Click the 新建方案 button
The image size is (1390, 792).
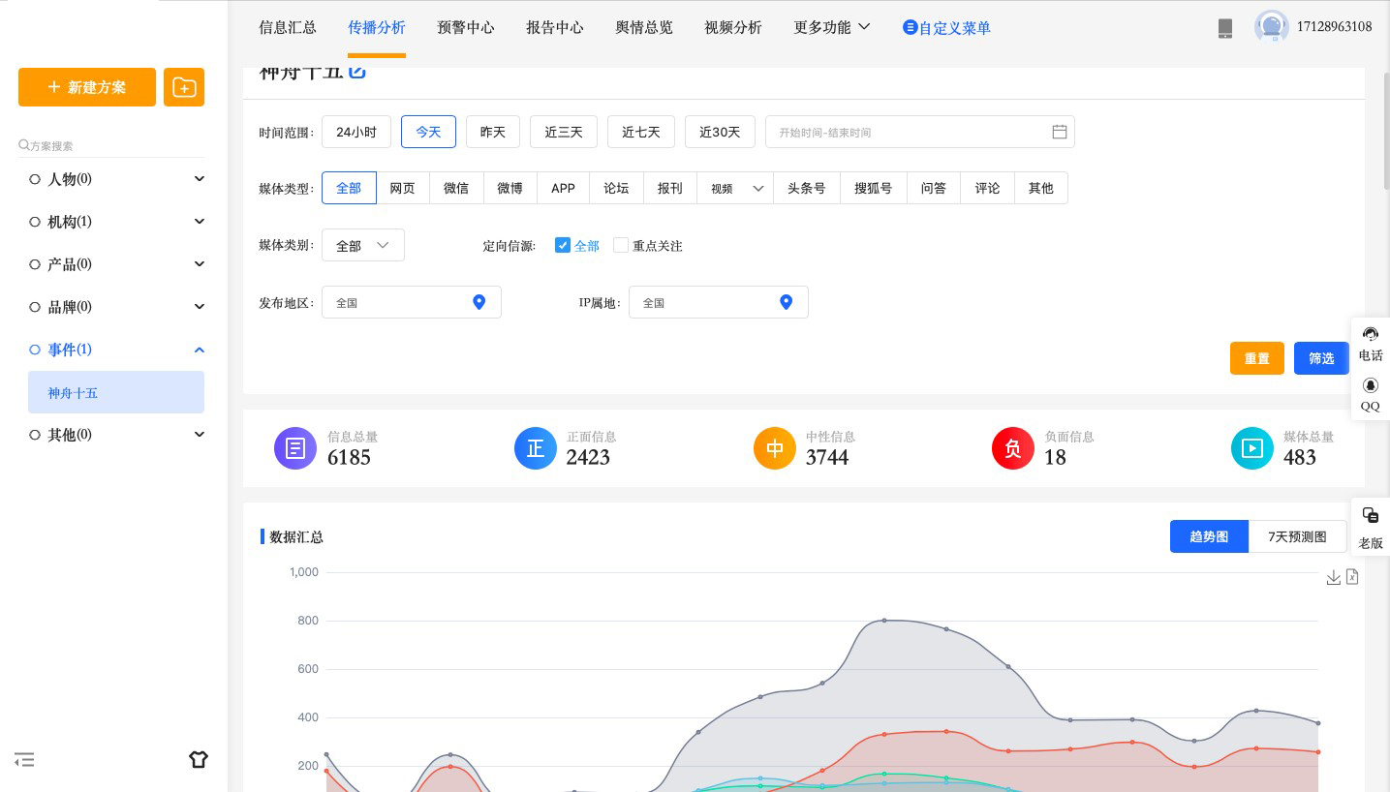click(x=87, y=87)
